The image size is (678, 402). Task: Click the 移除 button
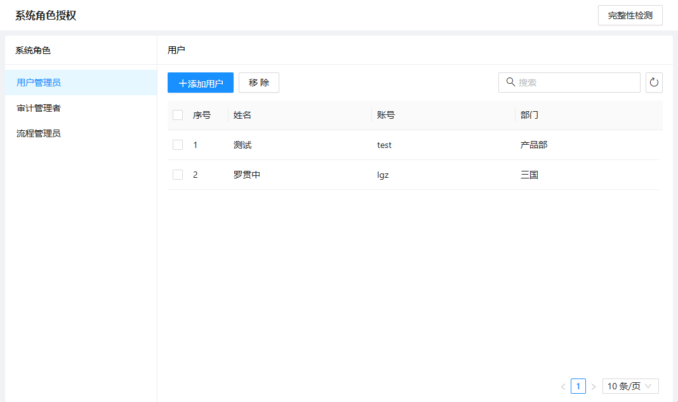pyautogui.click(x=259, y=83)
